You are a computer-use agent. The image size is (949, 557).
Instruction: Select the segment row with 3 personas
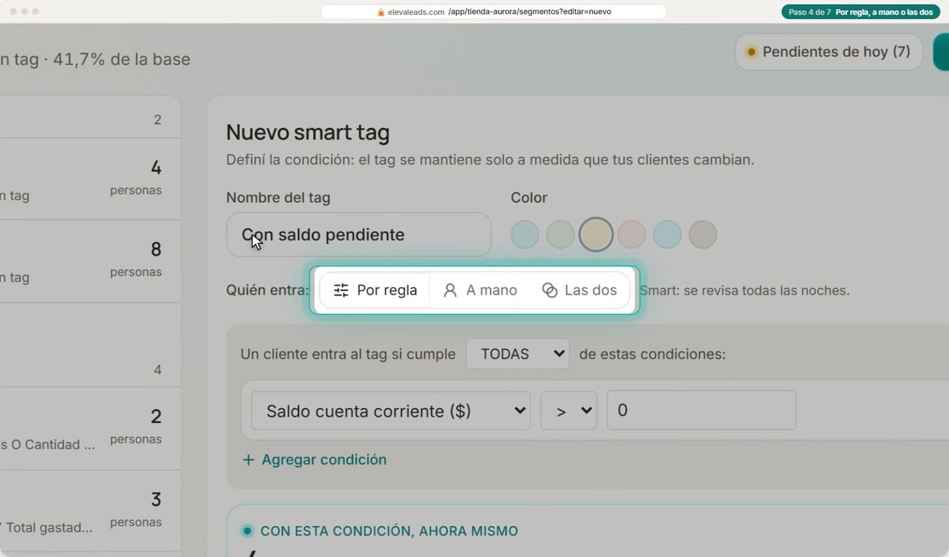click(x=90, y=510)
